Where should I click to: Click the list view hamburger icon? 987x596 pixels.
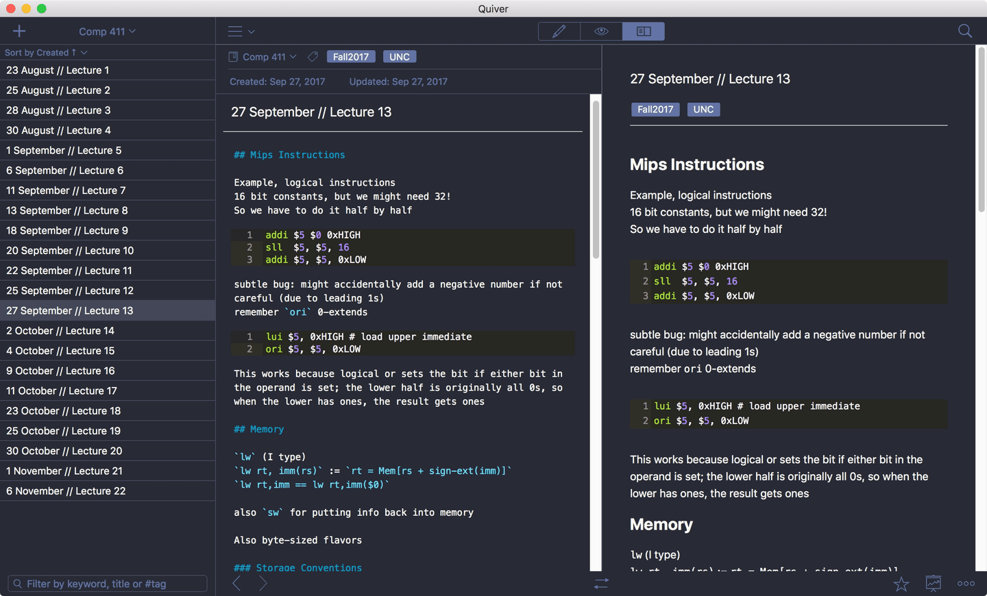234,31
